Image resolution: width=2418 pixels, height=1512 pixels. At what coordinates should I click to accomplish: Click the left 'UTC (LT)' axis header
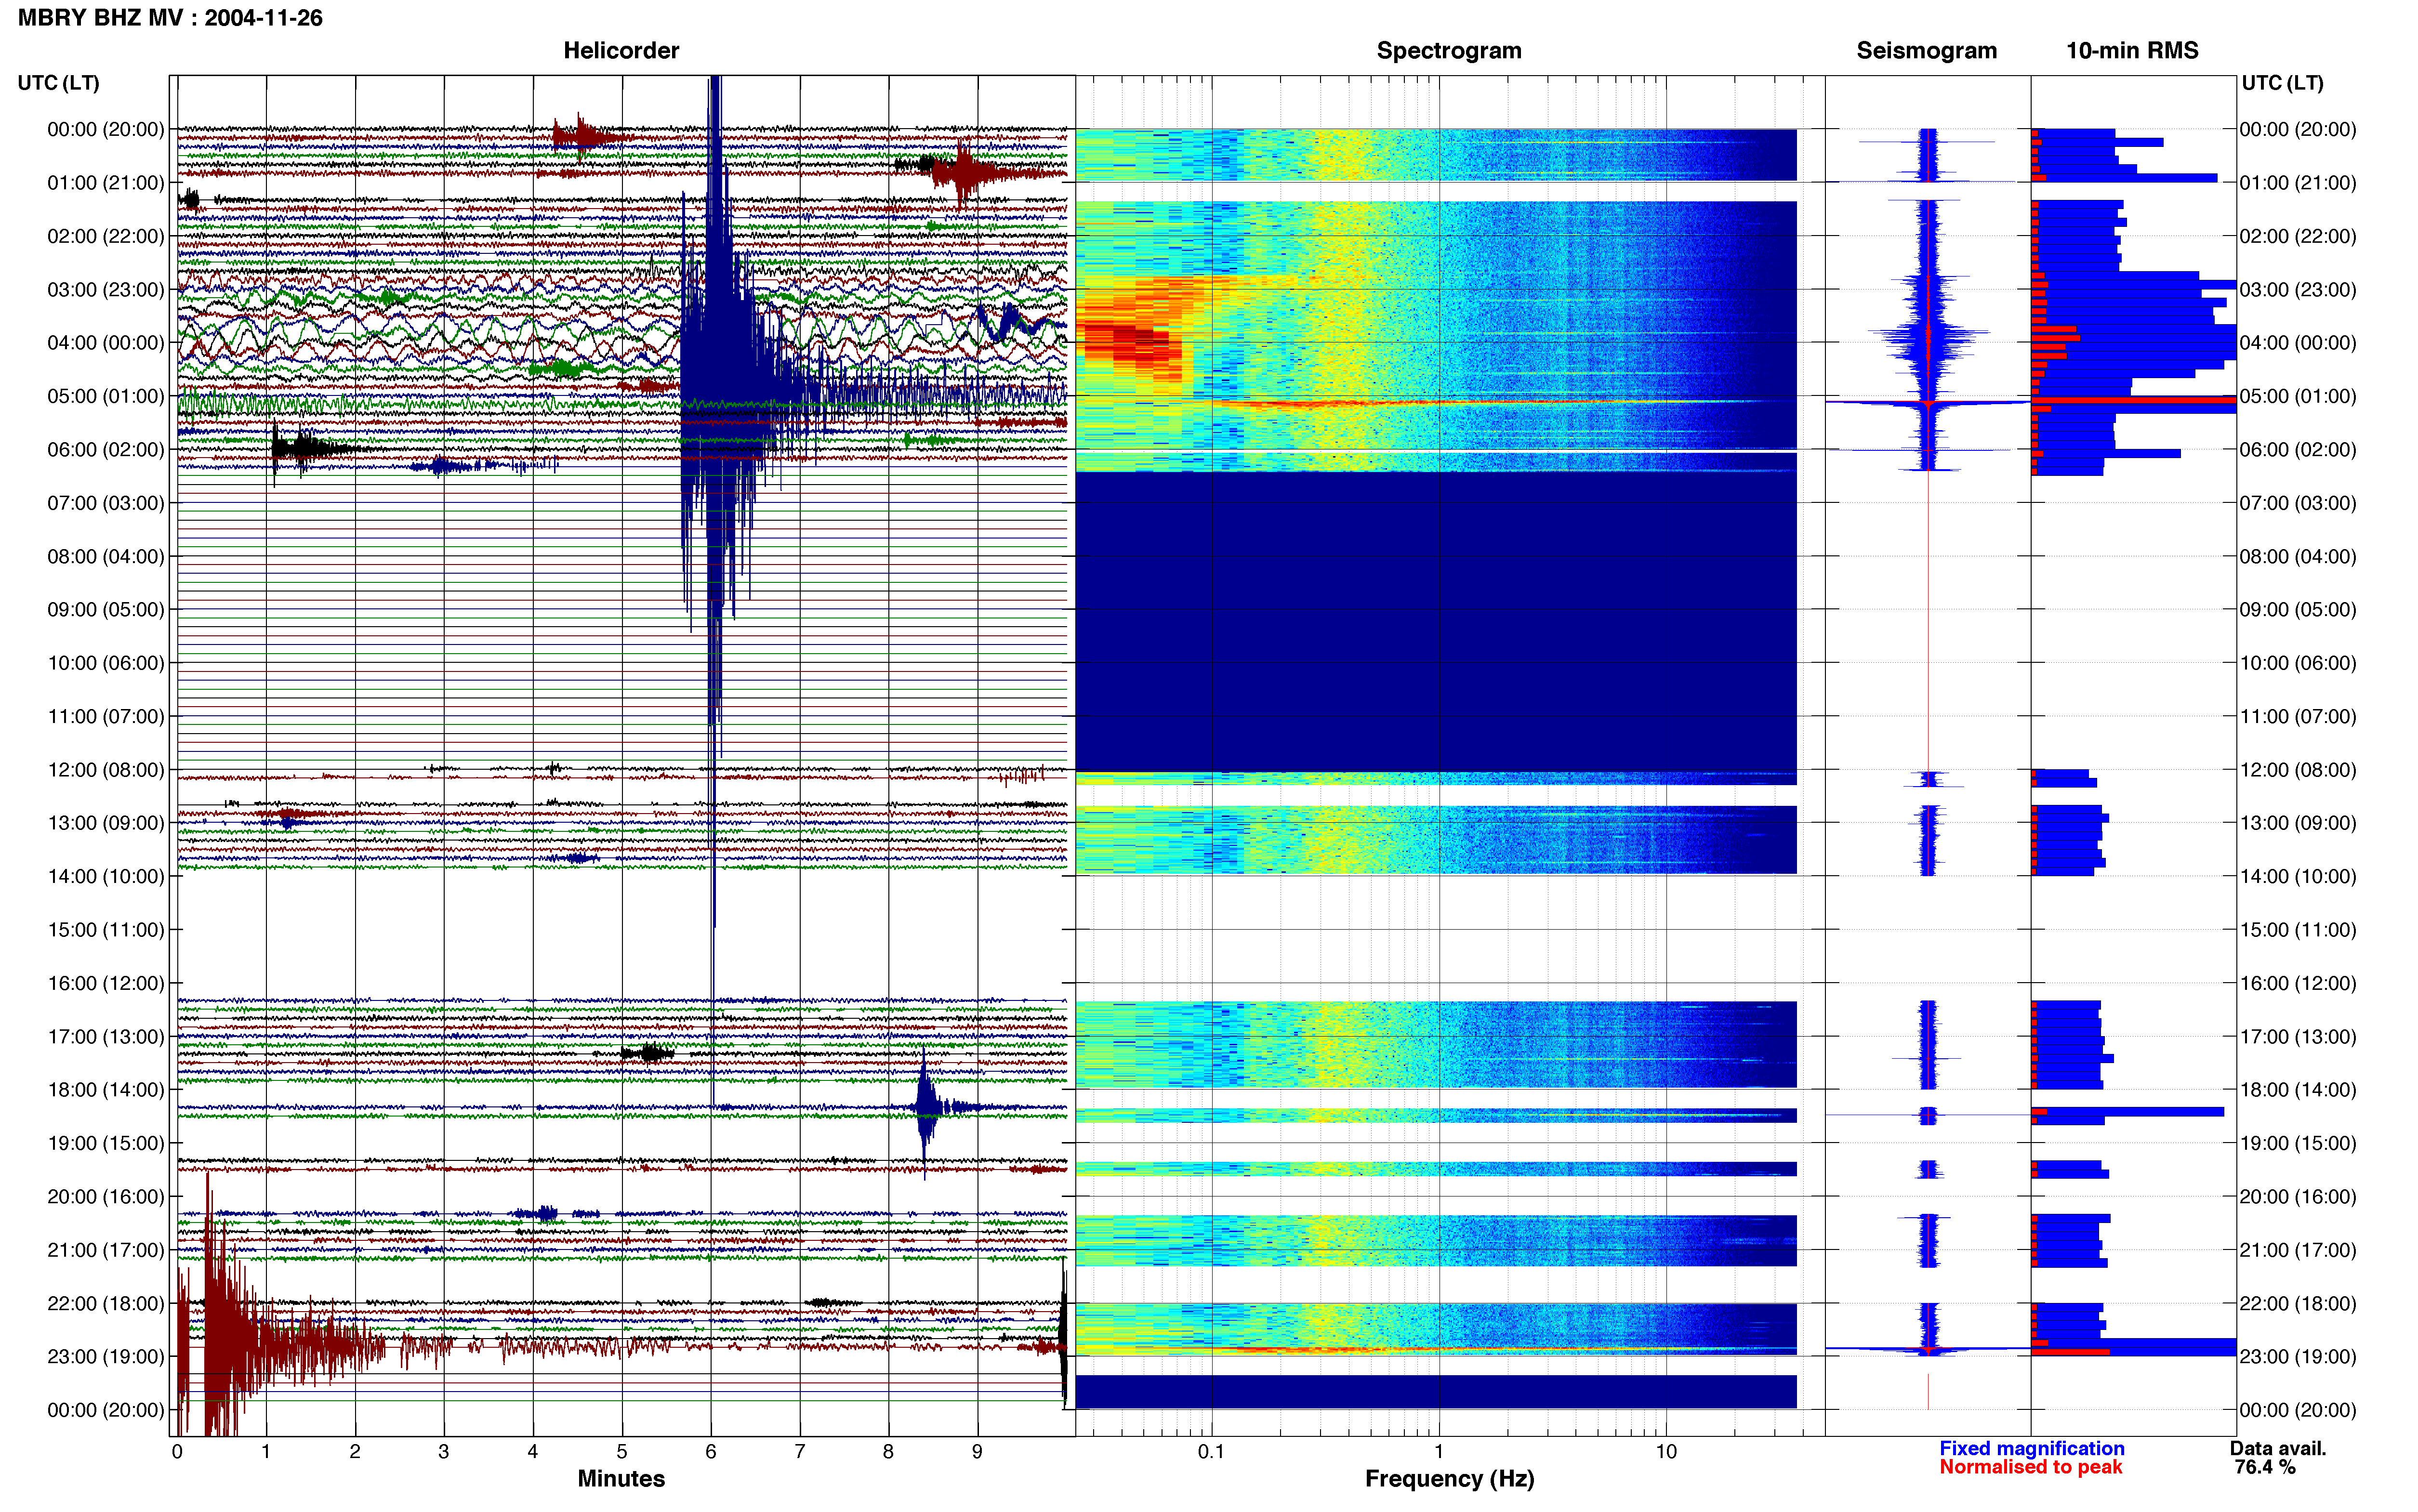[x=58, y=83]
